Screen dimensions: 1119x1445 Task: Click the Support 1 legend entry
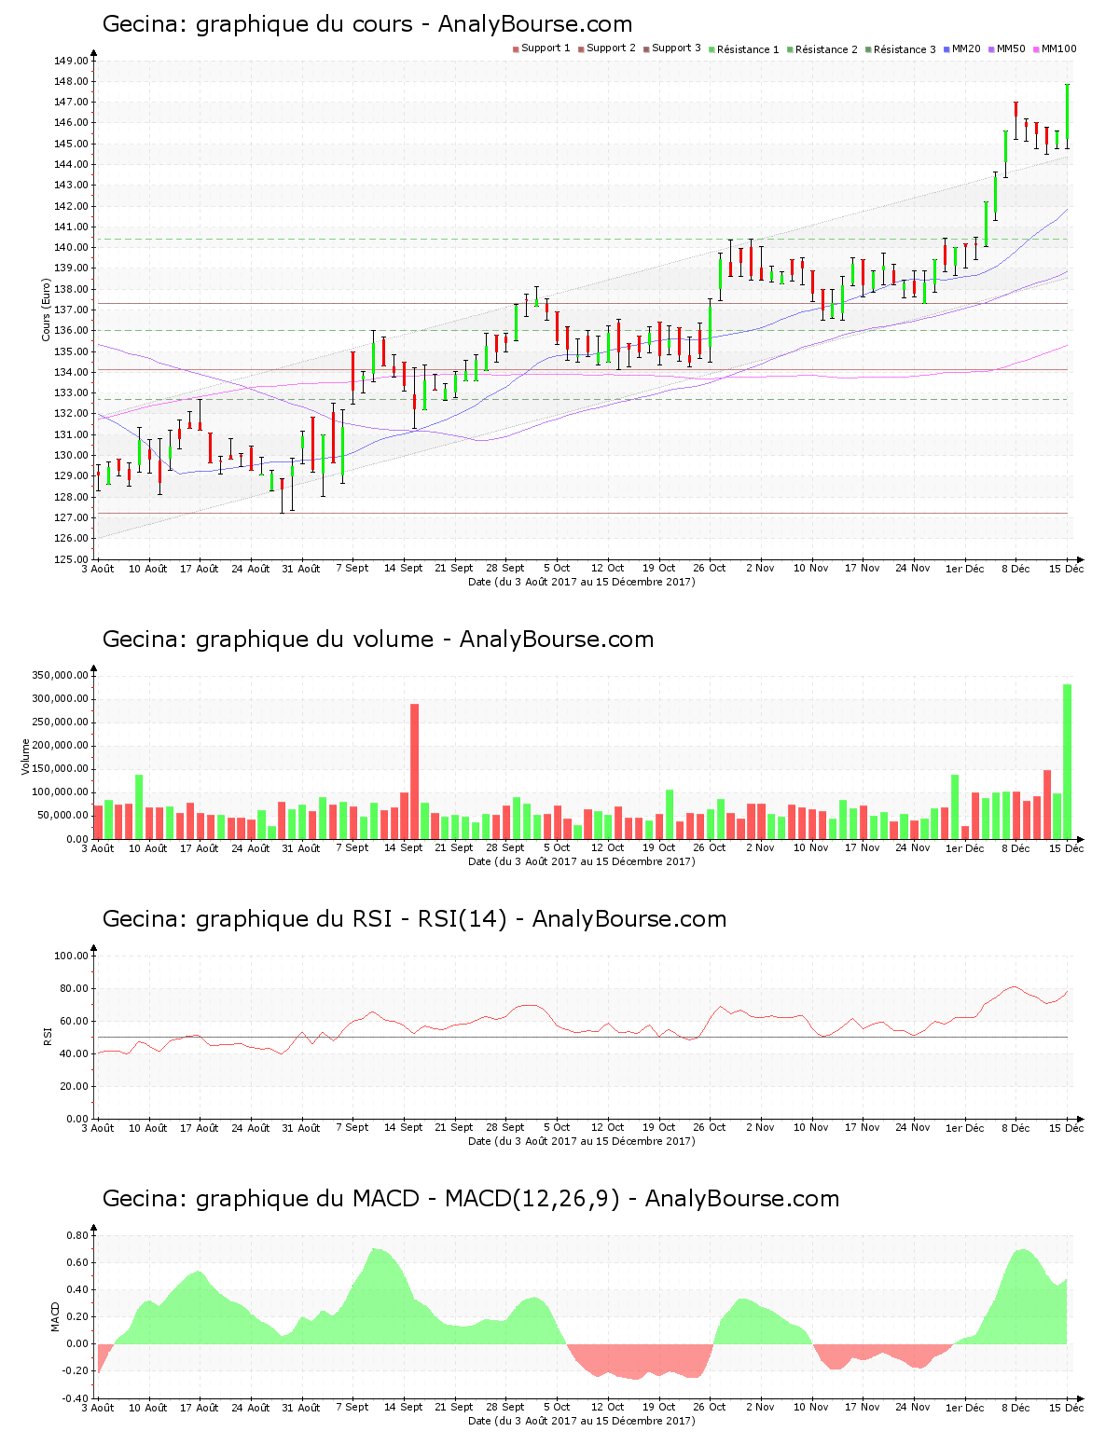(x=542, y=48)
